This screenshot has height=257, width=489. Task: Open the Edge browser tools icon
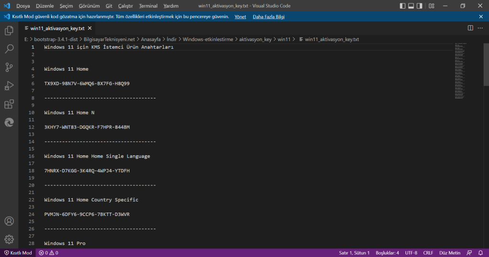pyautogui.click(x=9, y=122)
